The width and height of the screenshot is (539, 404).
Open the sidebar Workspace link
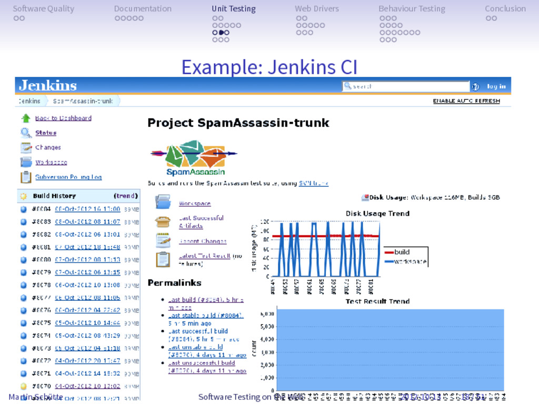point(51,162)
